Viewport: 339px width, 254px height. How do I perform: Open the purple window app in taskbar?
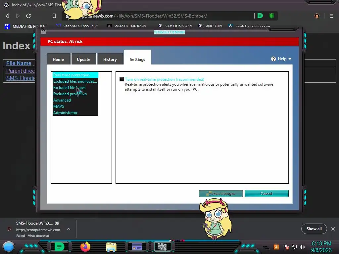pyautogui.click(x=137, y=247)
